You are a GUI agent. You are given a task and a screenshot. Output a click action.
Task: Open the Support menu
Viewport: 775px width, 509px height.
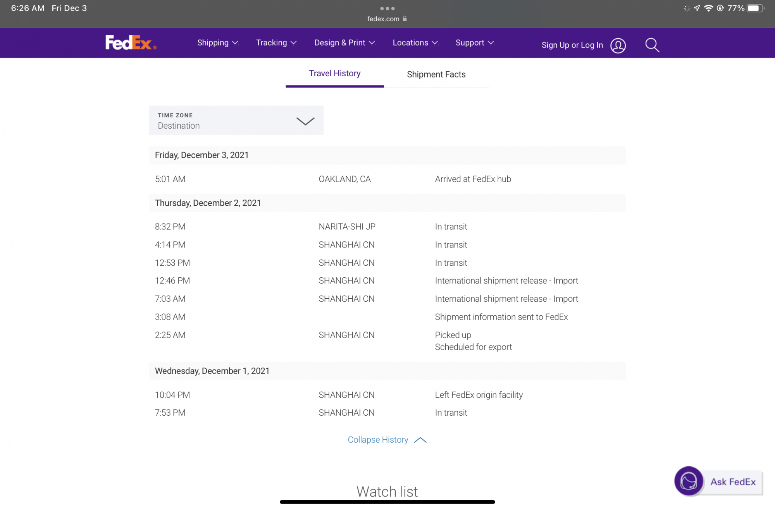(474, 43)
